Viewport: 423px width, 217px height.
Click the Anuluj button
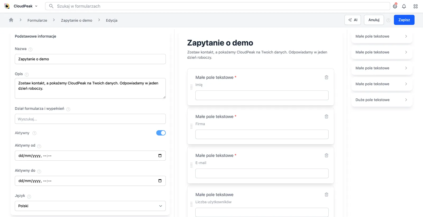pos(374,20)
